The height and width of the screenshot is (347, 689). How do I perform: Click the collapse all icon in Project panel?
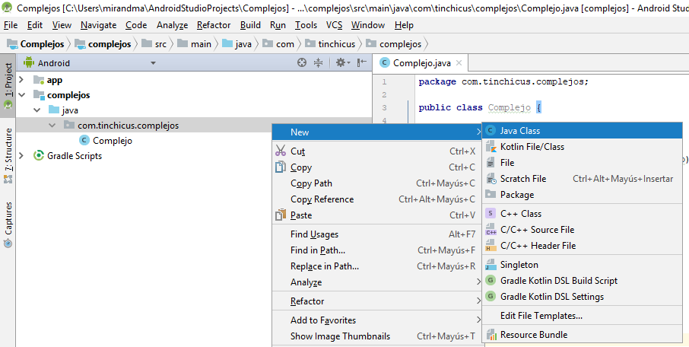pos(319,63)
